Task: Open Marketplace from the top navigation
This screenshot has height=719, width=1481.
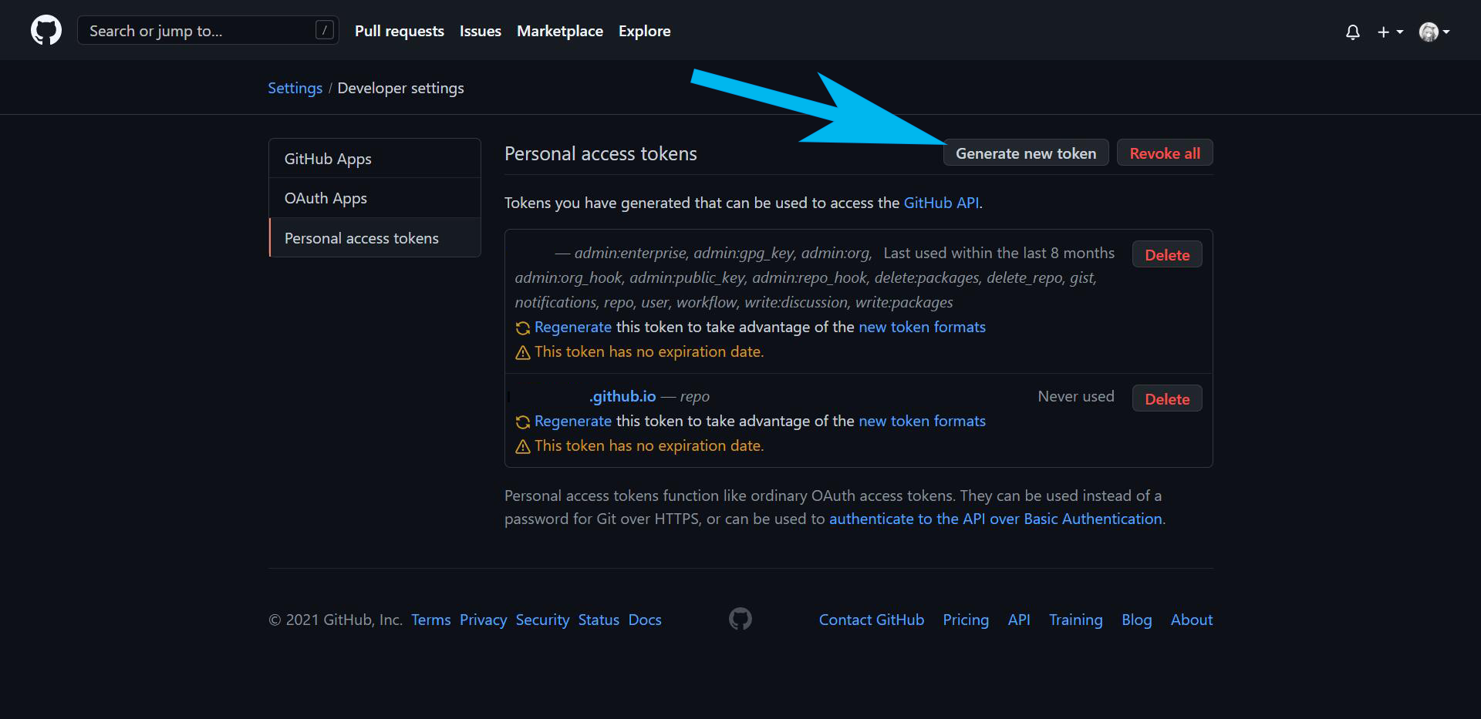Action: tap(560, 31)
